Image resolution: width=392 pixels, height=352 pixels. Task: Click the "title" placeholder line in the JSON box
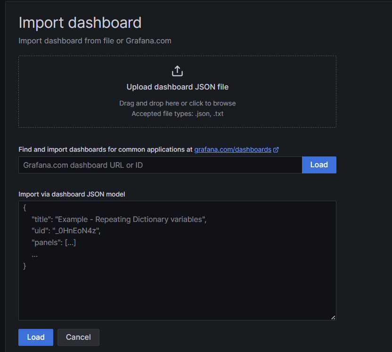click(119, 219)
